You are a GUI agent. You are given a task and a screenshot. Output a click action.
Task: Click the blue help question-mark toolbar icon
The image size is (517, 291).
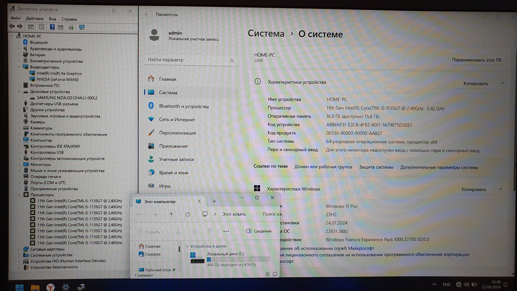52,27
